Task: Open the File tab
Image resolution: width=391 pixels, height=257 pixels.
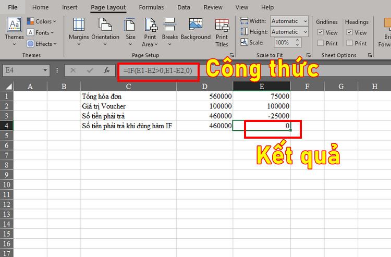Action: [13, 7]
